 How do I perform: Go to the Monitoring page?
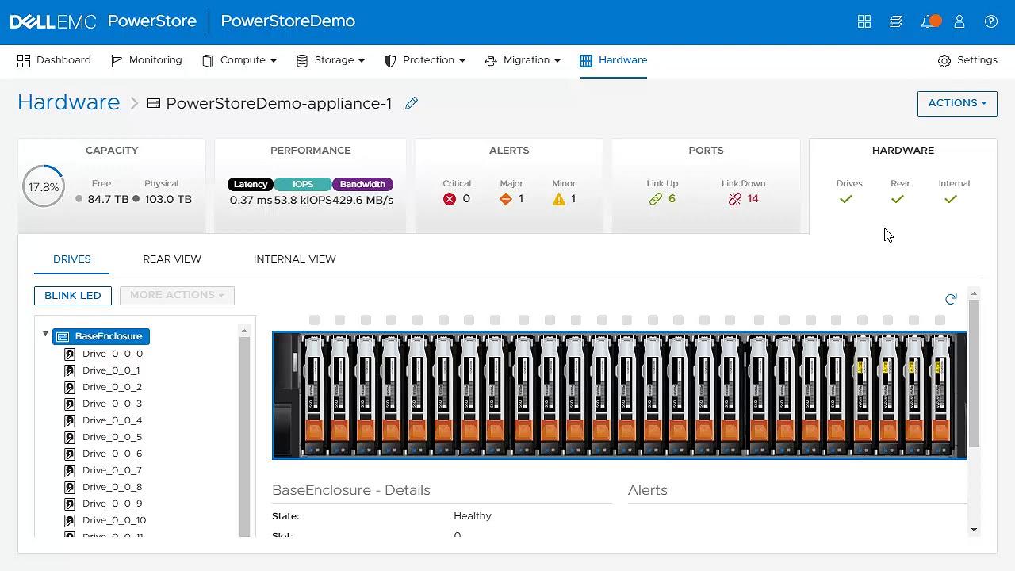pos(146,60)
